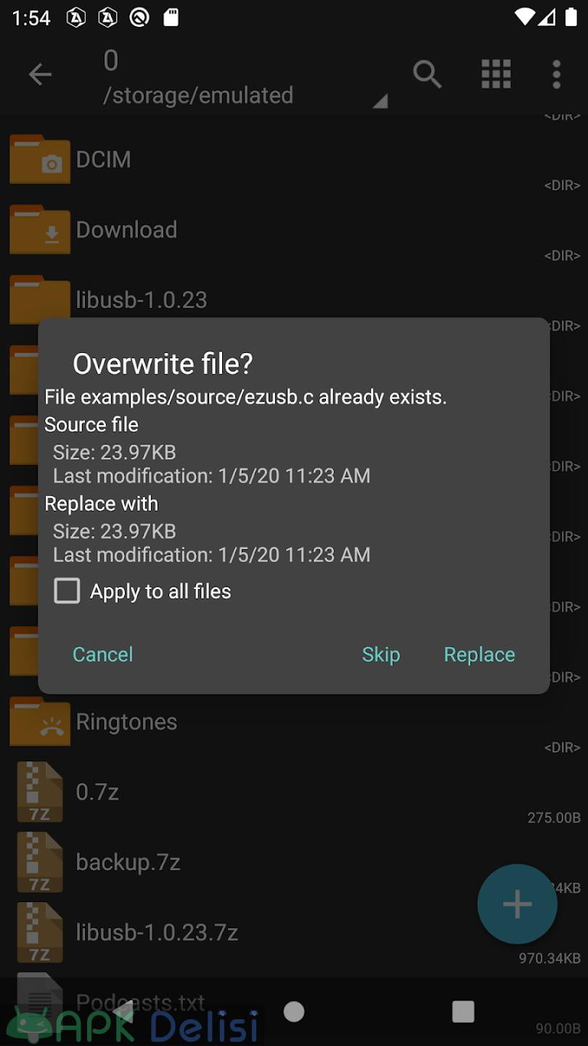Open the /storage/emulated path selector
Viewport: 588px width, 1046px height.
pos(198,95)
